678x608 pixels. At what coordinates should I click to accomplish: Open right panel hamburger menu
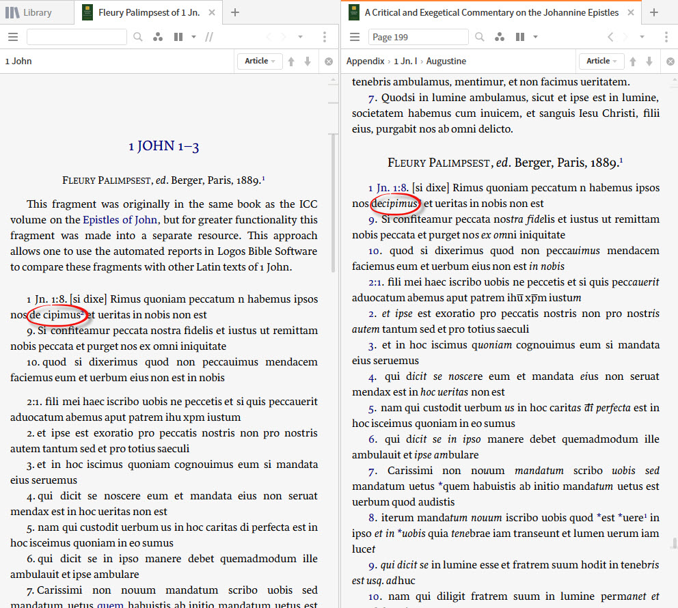point(355,37)
